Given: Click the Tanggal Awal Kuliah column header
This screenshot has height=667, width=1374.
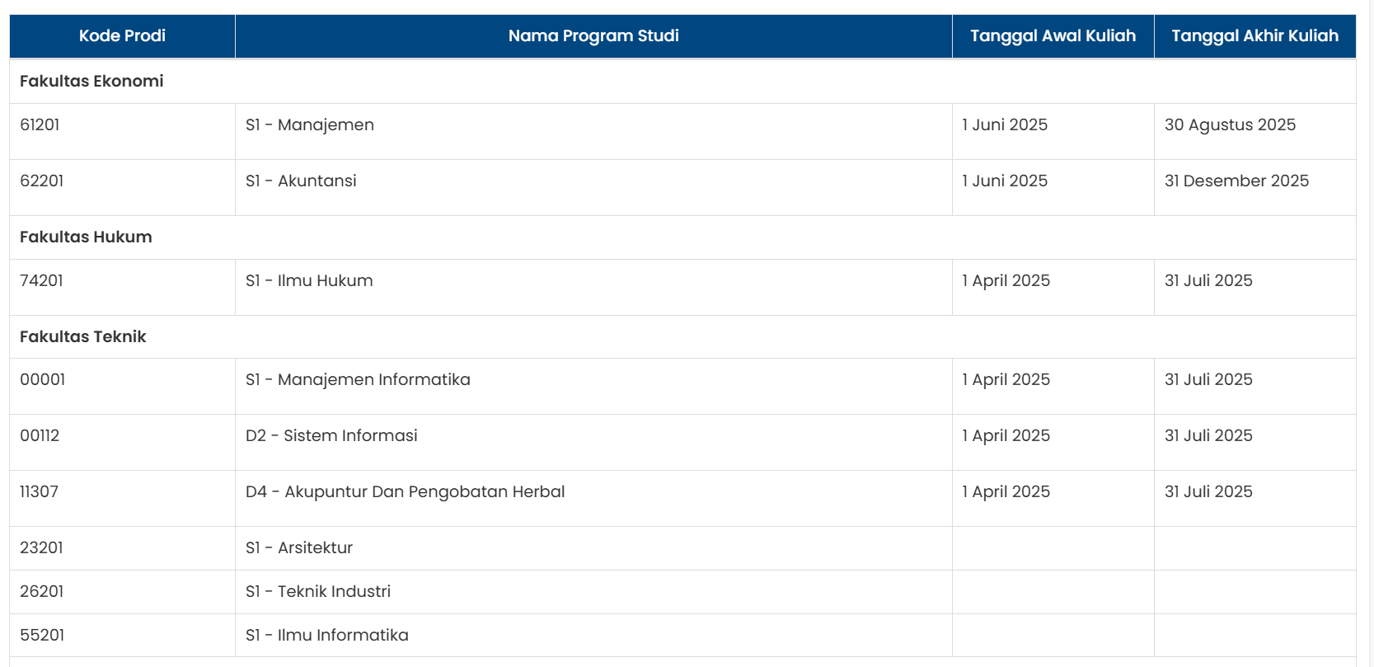Looking at the screenshot, I should point(1053,35).
